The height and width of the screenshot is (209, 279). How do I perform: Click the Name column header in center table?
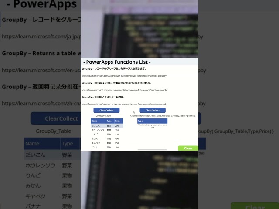coord(99,121)
